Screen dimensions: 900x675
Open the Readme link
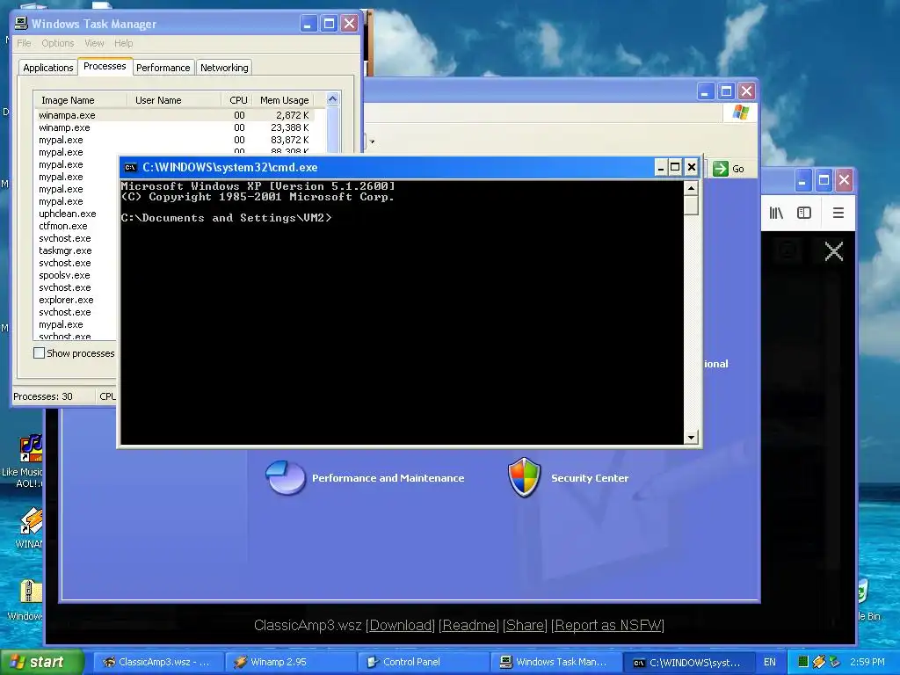[469, 625]
